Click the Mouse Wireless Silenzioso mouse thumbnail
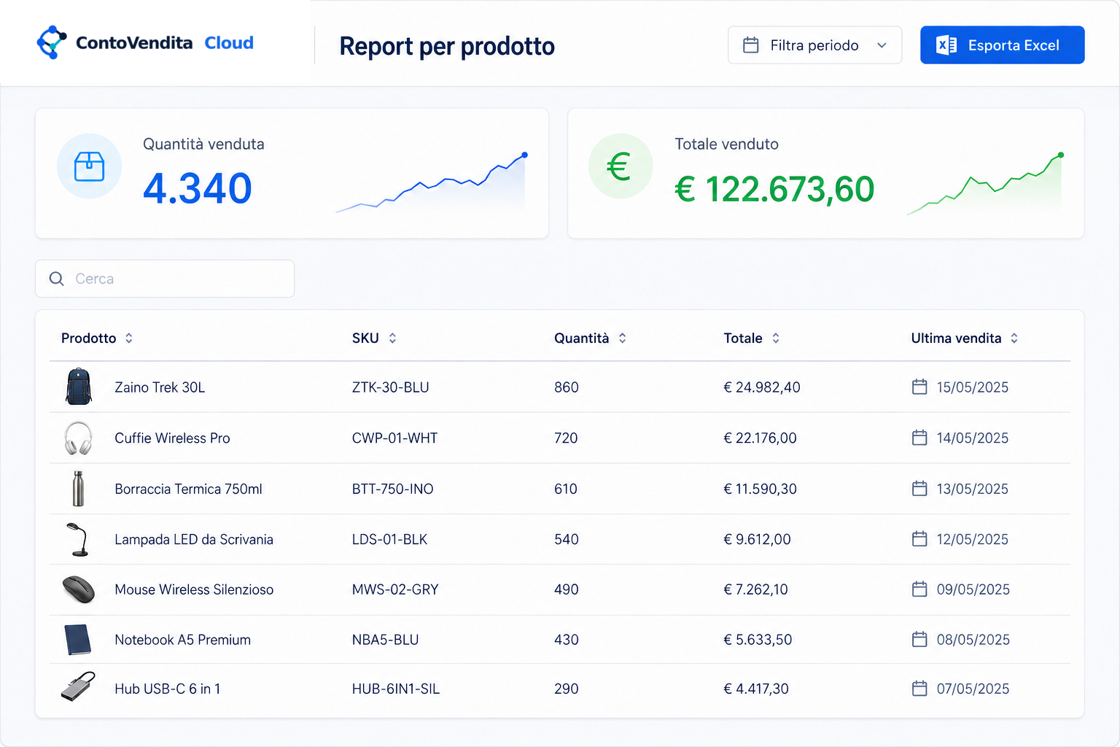Image resolution: width=1120 pixels, height=747 pixels. pyautogui.click(x=79, y=589)
